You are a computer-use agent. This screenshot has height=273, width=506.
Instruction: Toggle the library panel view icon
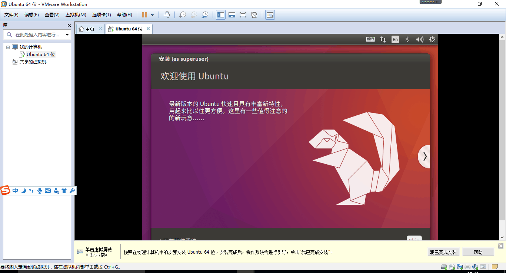(221, 15)
